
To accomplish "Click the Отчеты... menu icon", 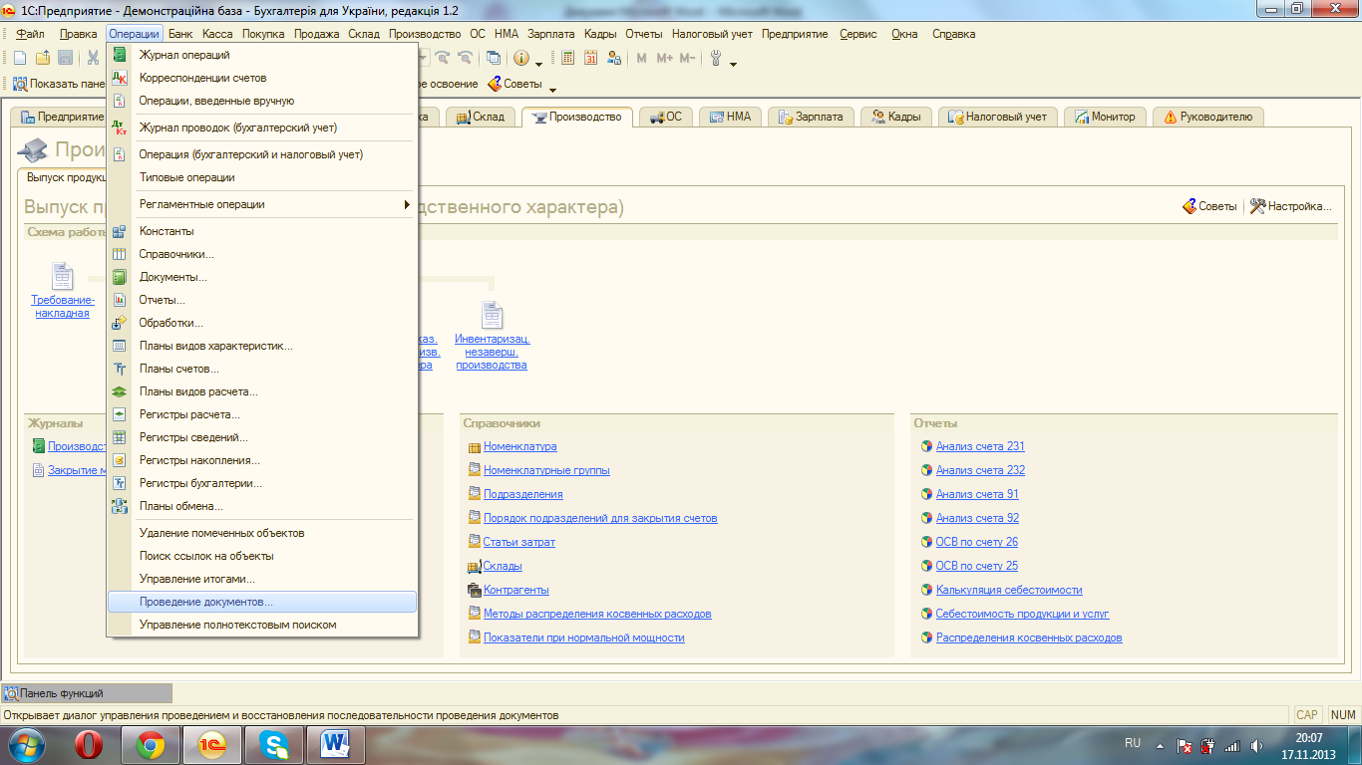I will pyautogui.click(x=120, y=300).
